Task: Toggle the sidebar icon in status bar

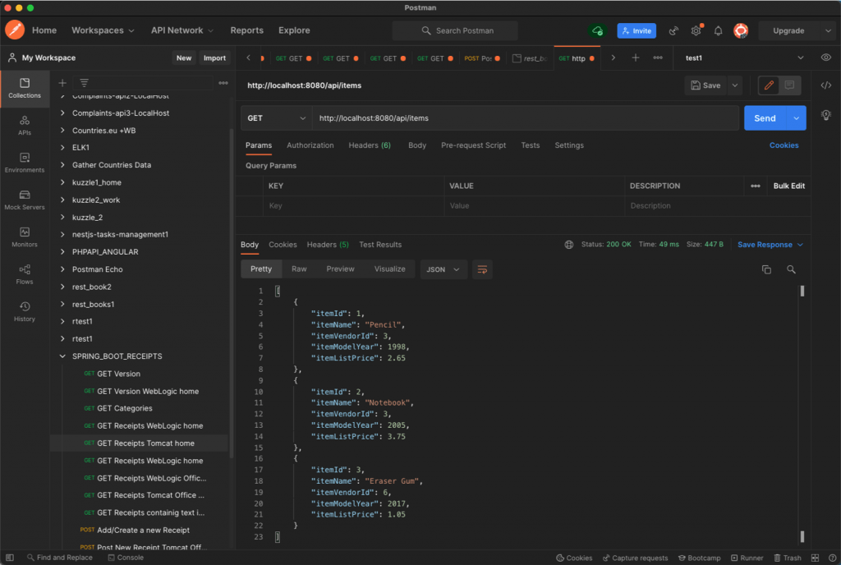Action: point(10,558)
